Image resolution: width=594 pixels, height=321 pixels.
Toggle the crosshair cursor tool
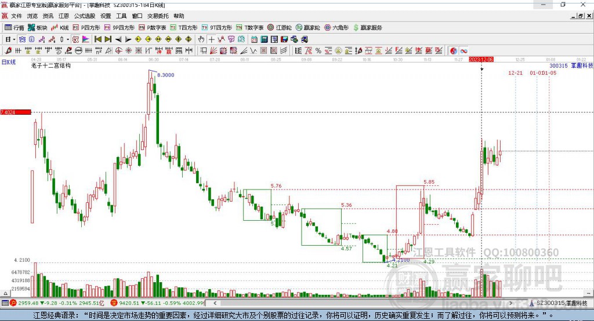(211, 39)
